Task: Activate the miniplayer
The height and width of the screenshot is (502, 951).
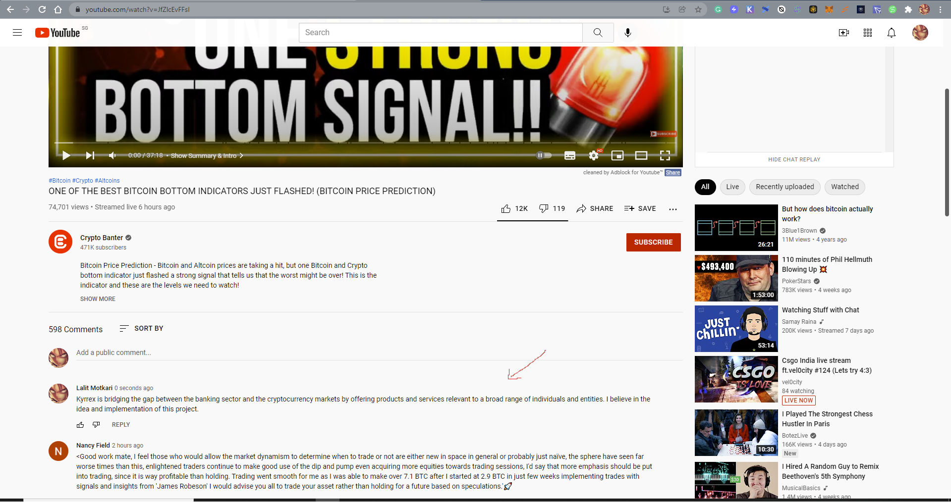Action: [x=617, y=155]
